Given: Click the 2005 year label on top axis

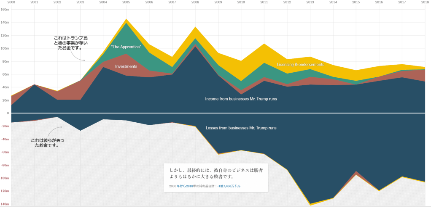Looking at the screenshot, I should pos(126,3).
